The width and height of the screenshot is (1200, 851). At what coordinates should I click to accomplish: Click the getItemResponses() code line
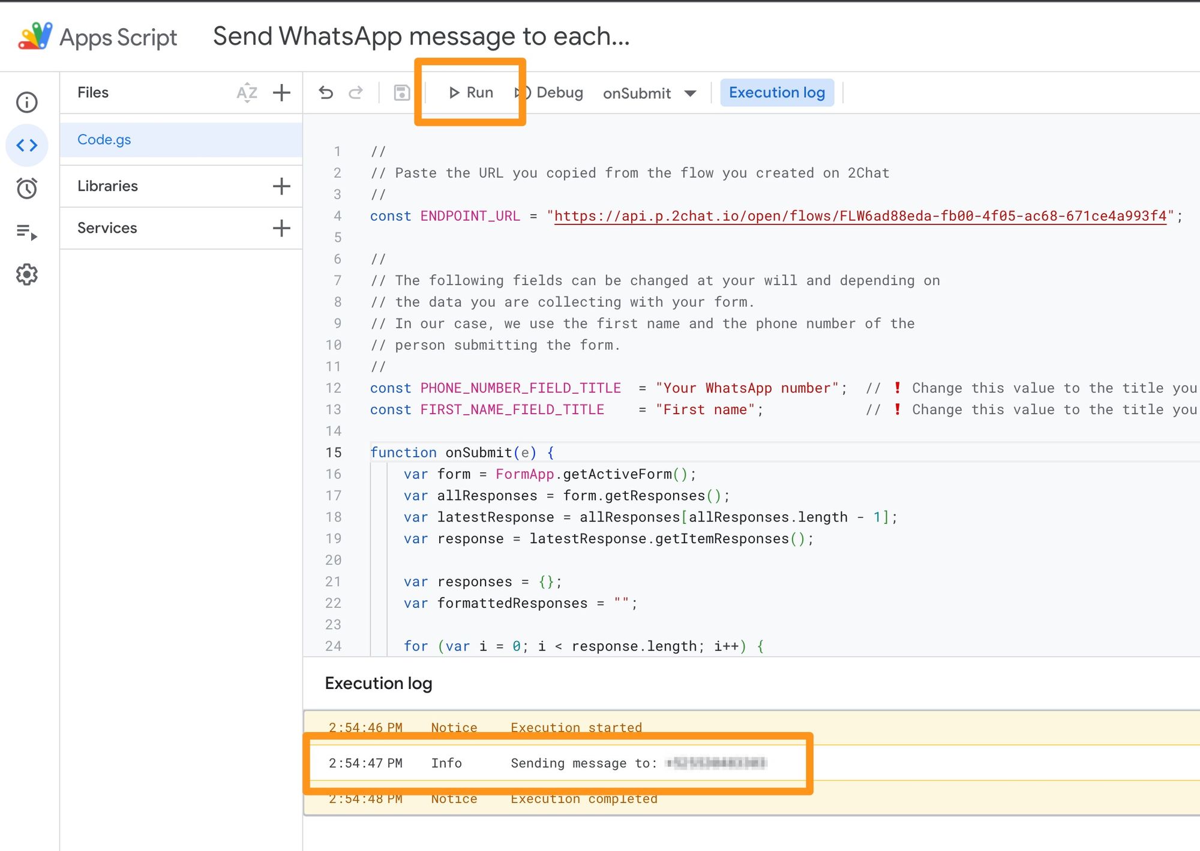point(608,539)
